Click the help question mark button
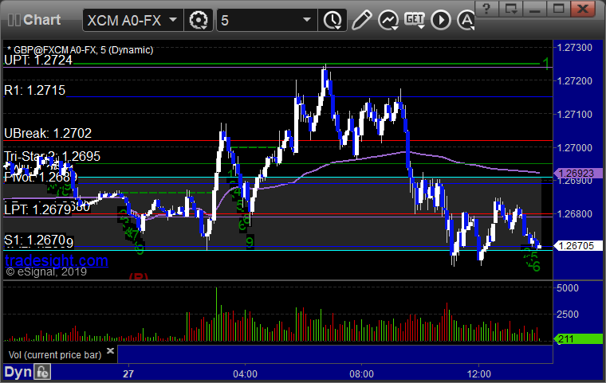This screenshot has width=606, height=383. point(486,8)
